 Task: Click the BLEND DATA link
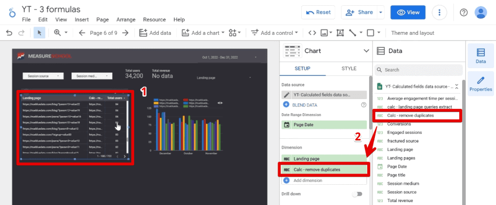[305, 105]
